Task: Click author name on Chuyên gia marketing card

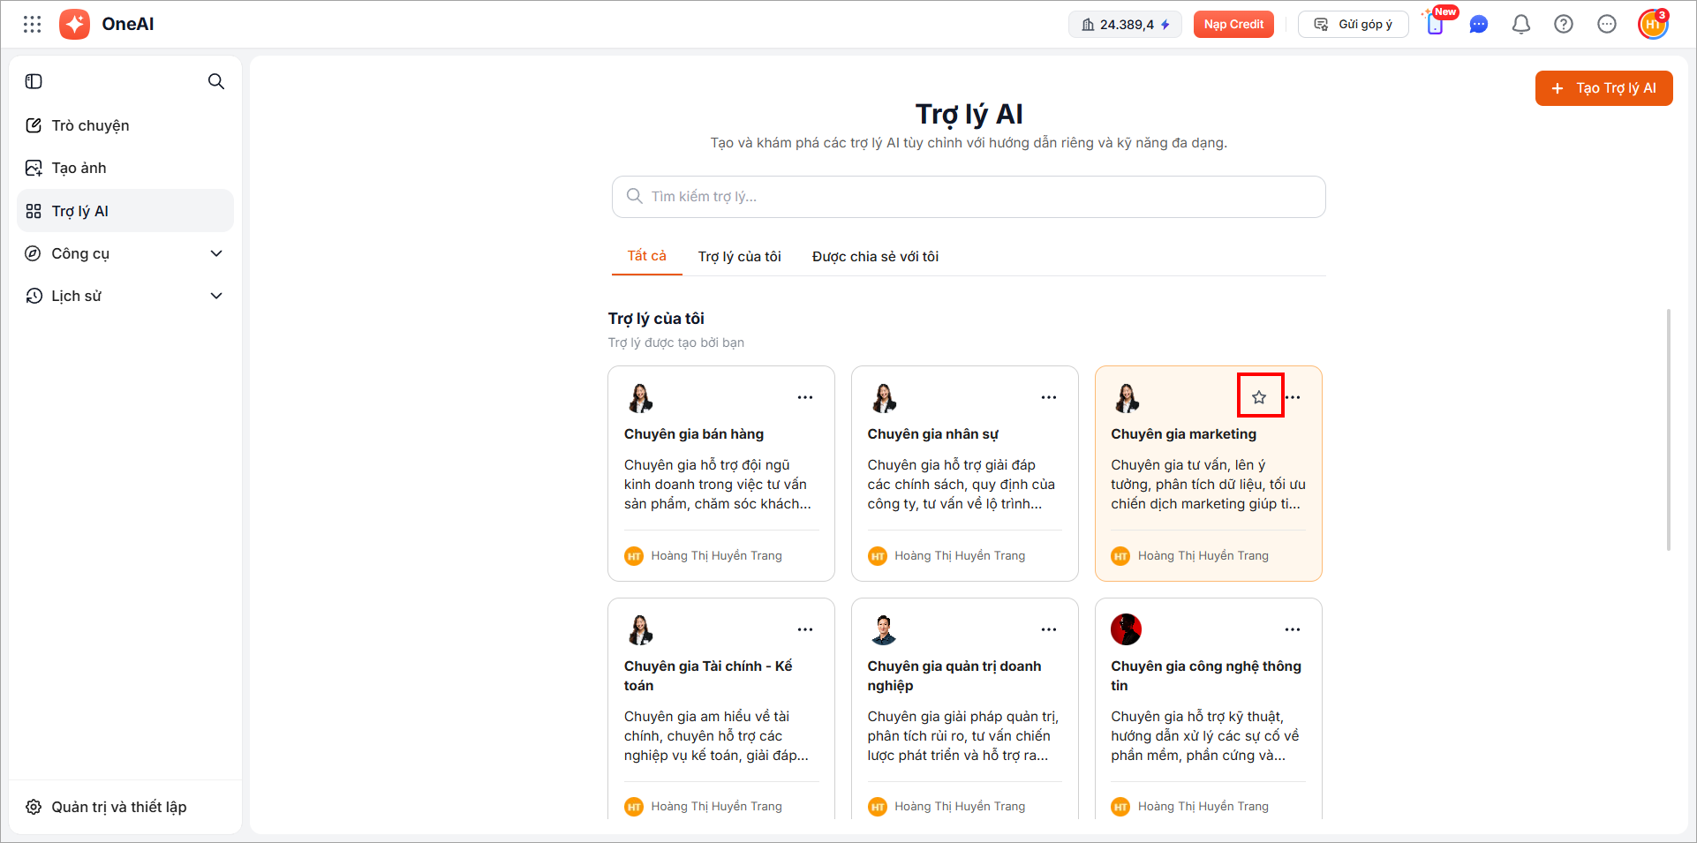Action: click(1203, 556)
